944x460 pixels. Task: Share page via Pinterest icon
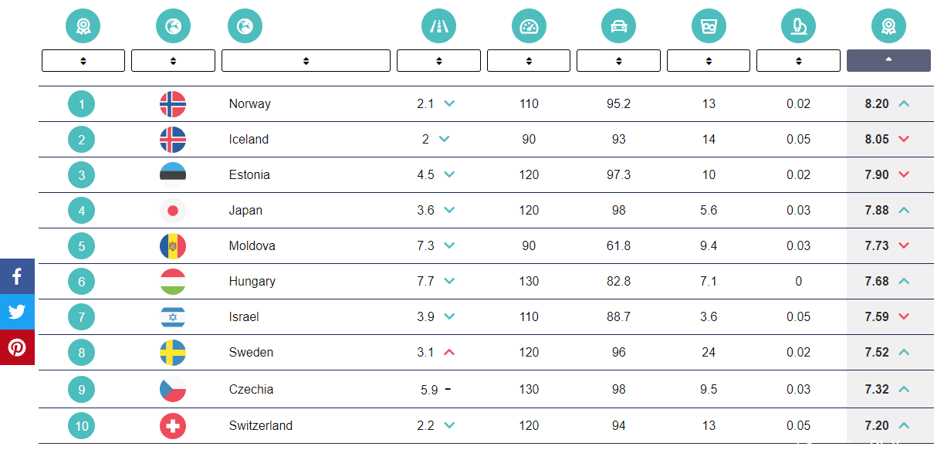tap(17, 347)
